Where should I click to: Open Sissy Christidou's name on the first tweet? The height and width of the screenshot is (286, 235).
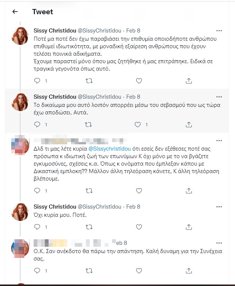tap(54, 30)
